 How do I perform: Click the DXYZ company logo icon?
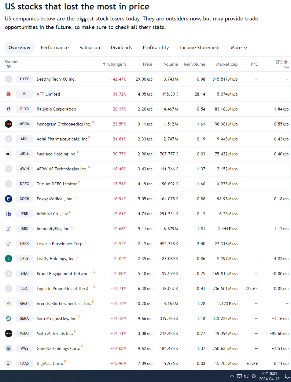click(9, 79)
